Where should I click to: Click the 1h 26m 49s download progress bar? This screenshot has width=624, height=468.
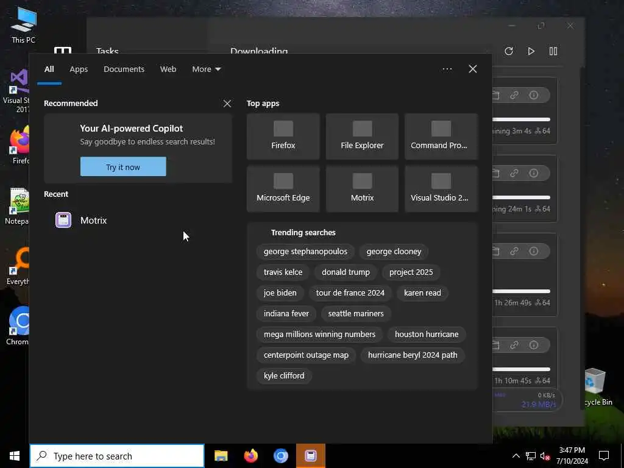[522, 291]
